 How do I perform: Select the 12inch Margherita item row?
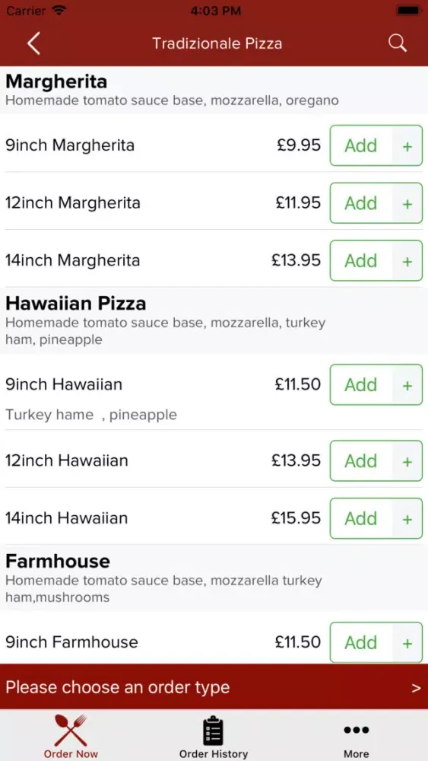point(214,201)
